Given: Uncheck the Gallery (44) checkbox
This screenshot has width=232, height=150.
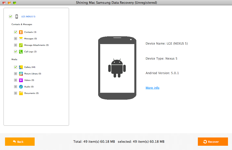Looking at the screenshot, I should click(x=16, y=67).
